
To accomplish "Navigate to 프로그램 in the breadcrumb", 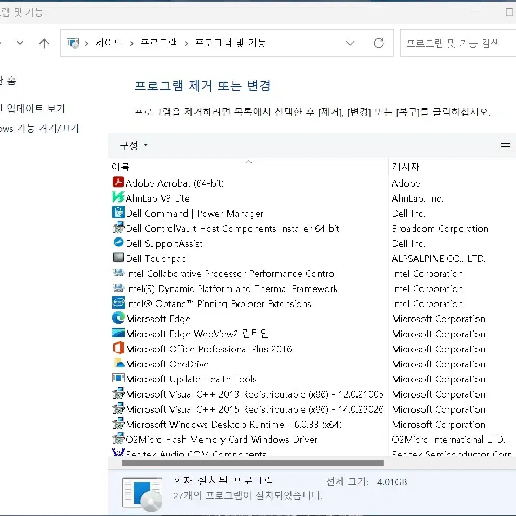I will [x=158, y=43].
